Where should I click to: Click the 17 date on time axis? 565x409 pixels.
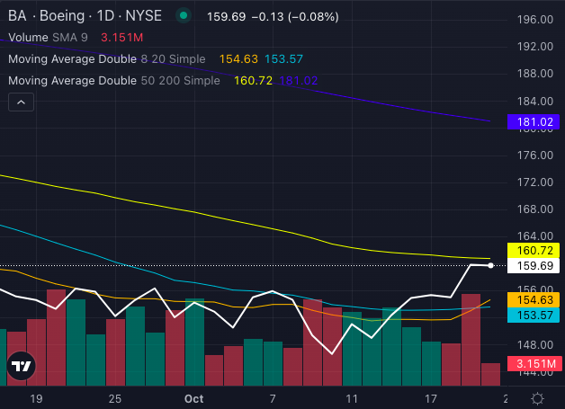(x=430, y=398)
